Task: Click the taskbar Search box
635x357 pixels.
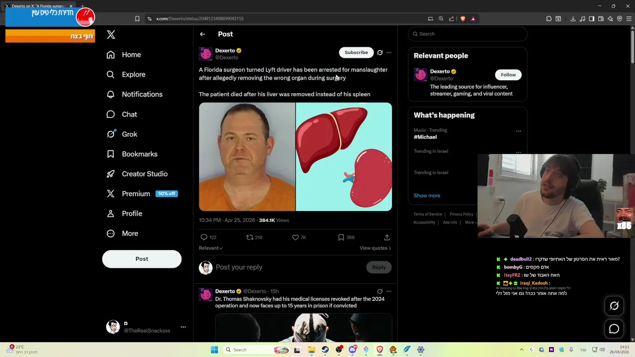Action: tap(256, 350)
